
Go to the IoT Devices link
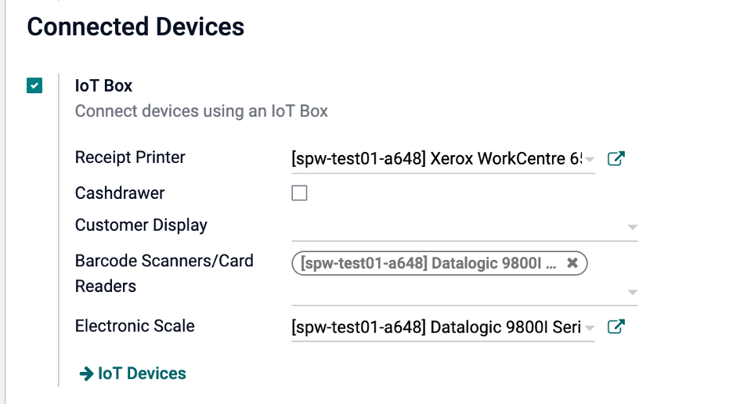pos(142,373)
